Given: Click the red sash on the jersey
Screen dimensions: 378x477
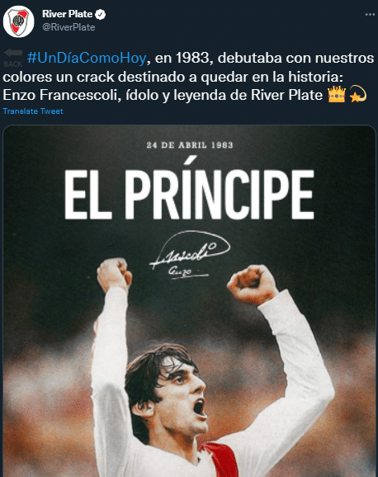Looking at the screenshot, I should pyautogui.click(x=220, y=460).
